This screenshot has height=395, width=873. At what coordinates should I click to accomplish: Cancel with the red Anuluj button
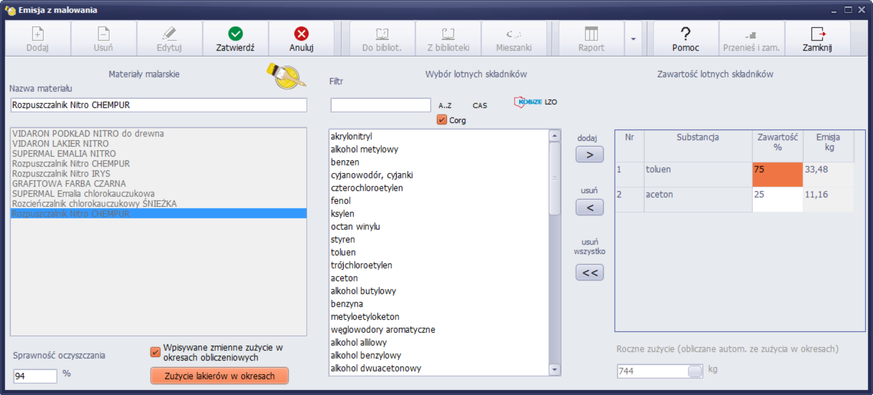coord(301,39)
